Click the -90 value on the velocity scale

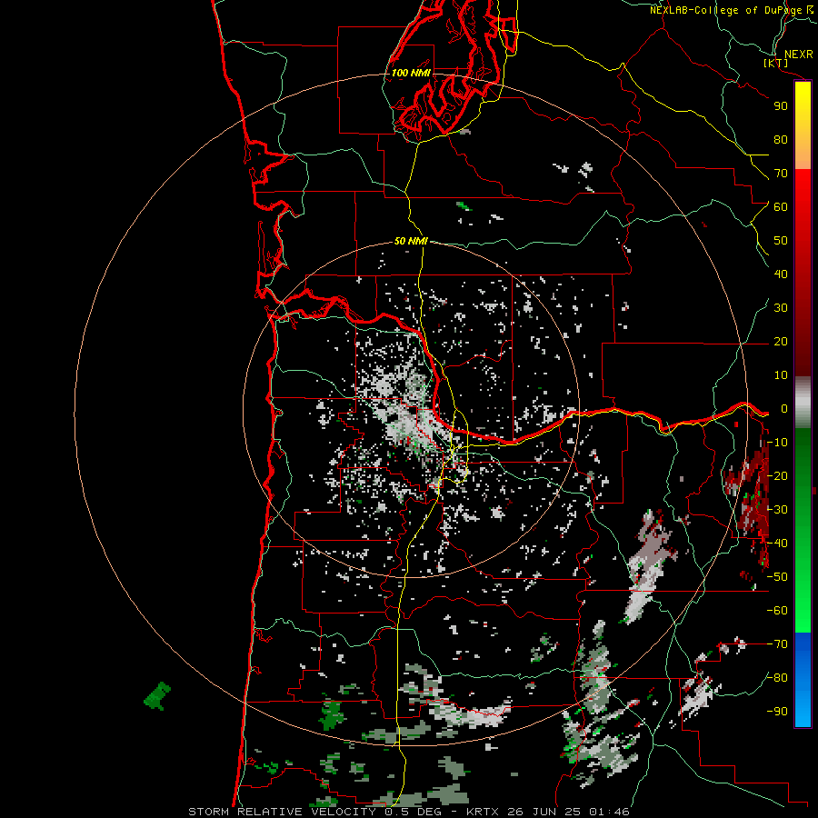click(x=777, y=712)
